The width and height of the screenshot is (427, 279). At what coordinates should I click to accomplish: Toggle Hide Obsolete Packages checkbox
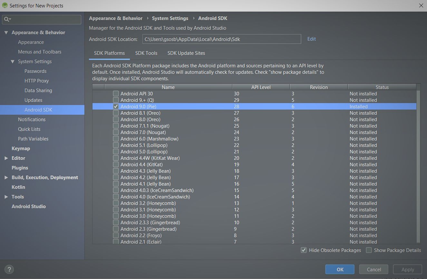tap(304, 250)
